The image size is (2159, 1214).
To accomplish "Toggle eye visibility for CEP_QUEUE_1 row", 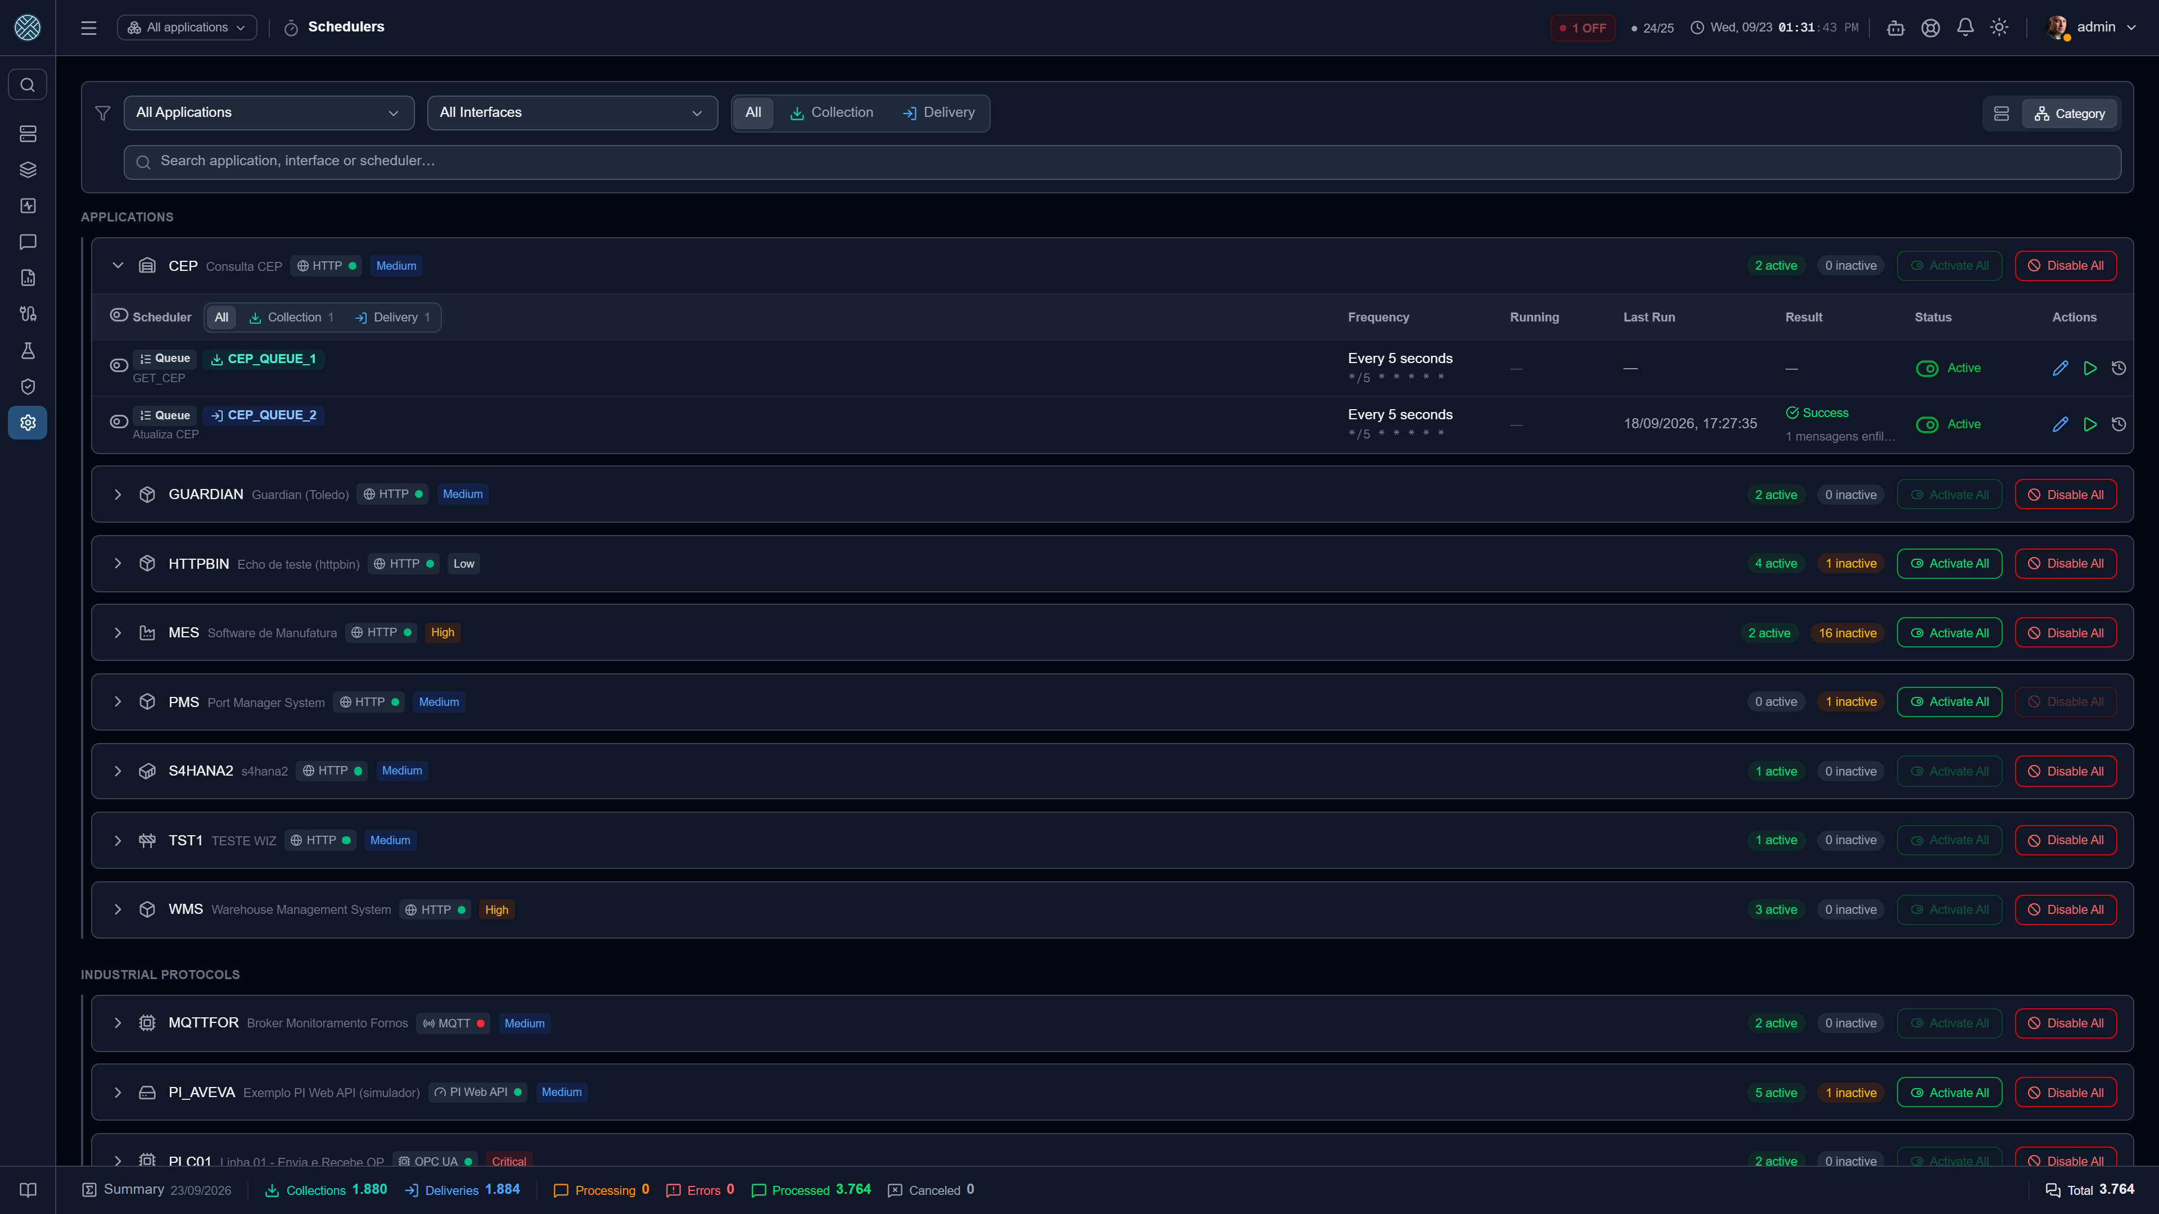I will pyautogui.click(x=119, y=364).
